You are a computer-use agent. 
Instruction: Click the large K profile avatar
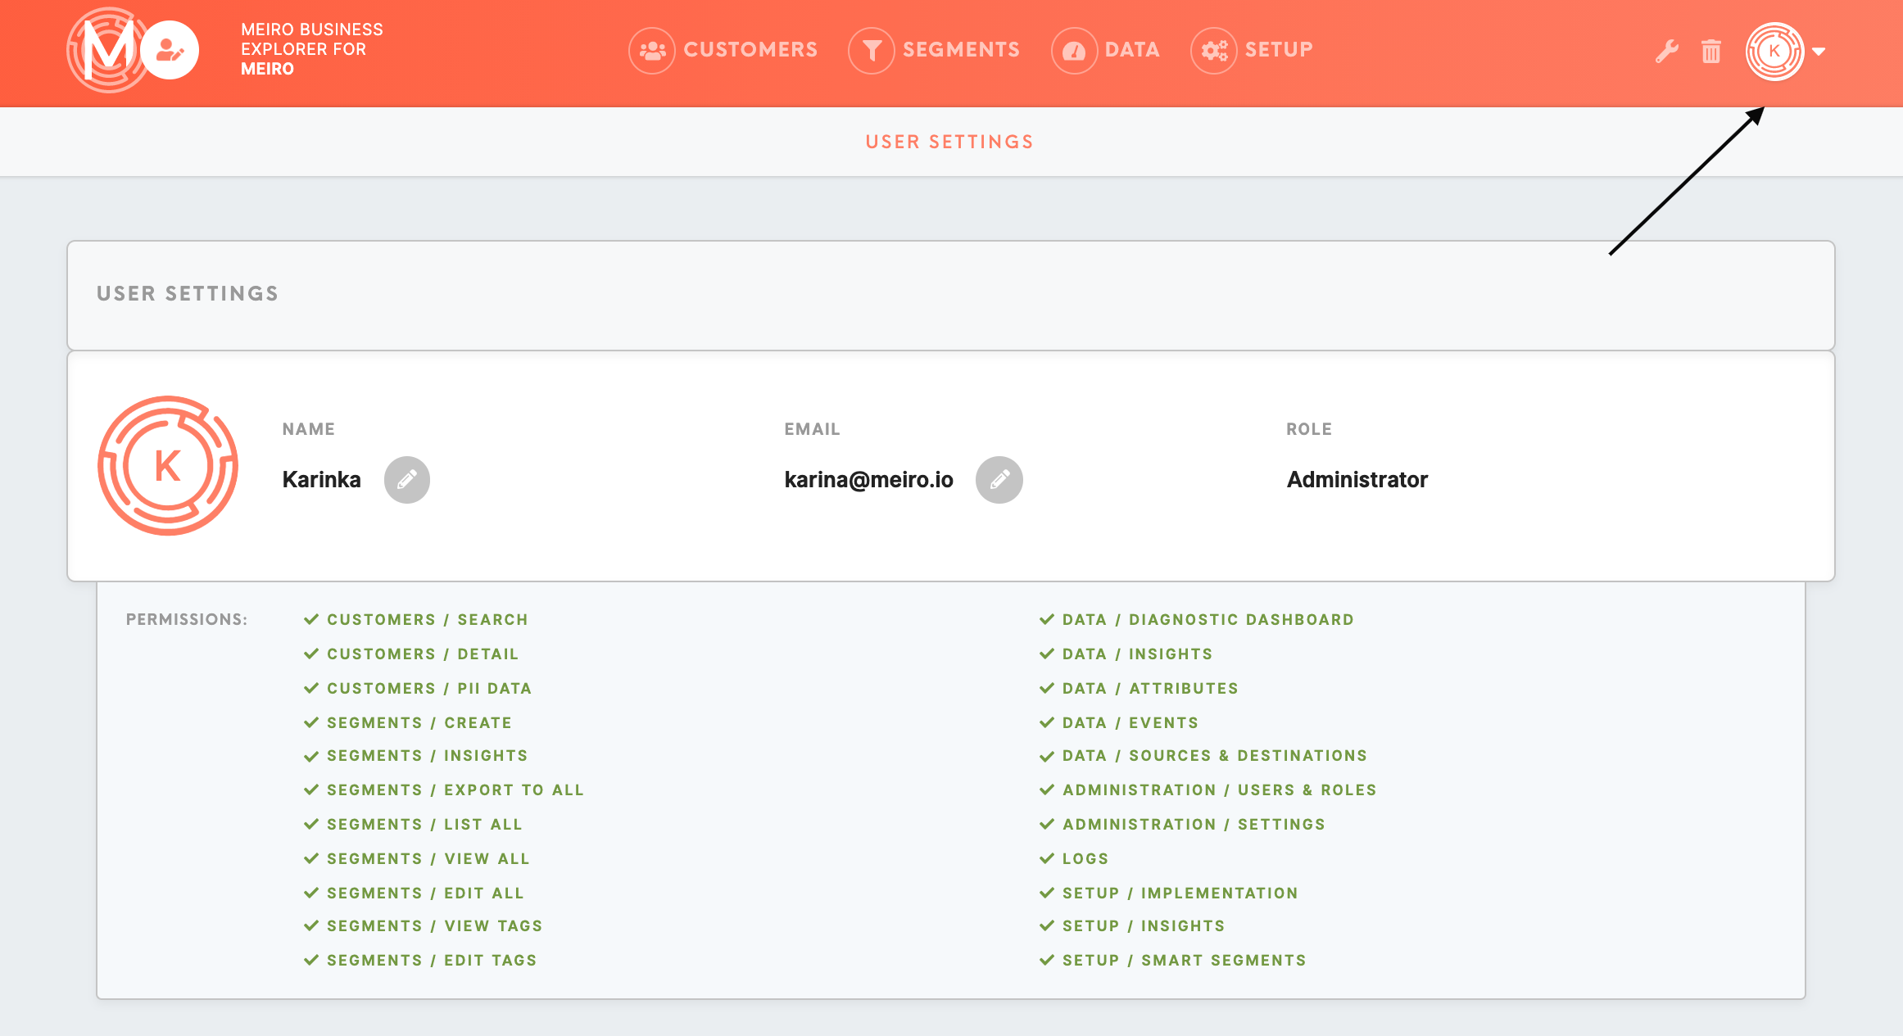[x=168, y=466]
